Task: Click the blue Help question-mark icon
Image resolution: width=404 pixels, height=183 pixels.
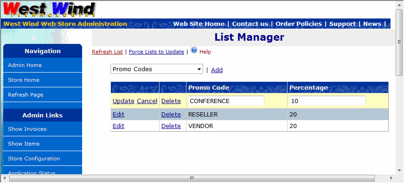Action: coord(194,50)
